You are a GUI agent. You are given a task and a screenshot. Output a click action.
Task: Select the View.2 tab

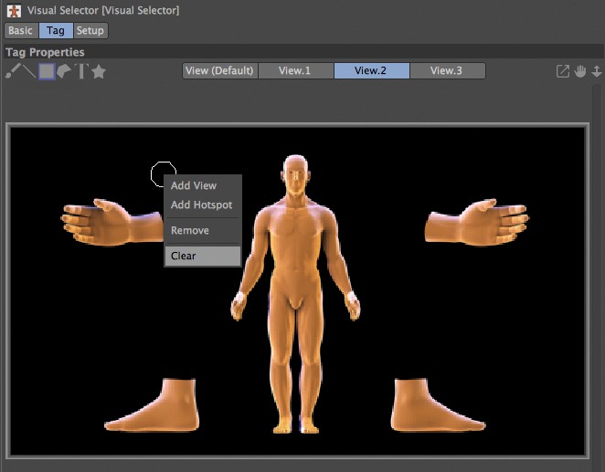click(371, 71)
